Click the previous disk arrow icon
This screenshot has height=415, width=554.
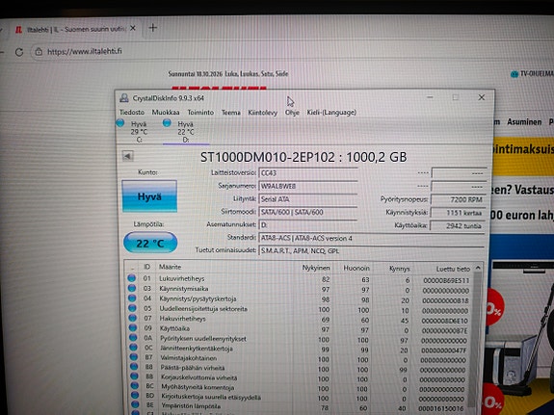click(x=127, y=156)
